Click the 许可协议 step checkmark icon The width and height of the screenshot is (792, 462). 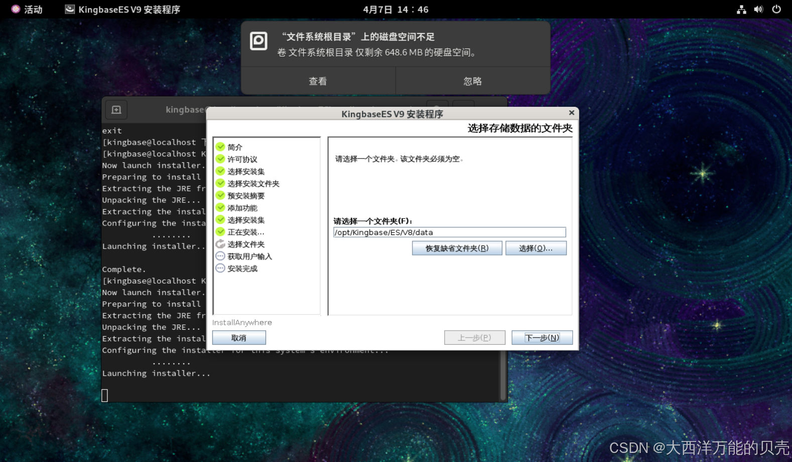pos(220,159)
